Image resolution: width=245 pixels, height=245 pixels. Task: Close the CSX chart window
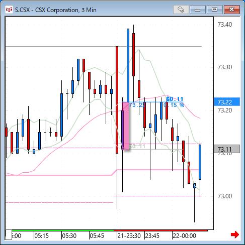[x=232, y=10]
